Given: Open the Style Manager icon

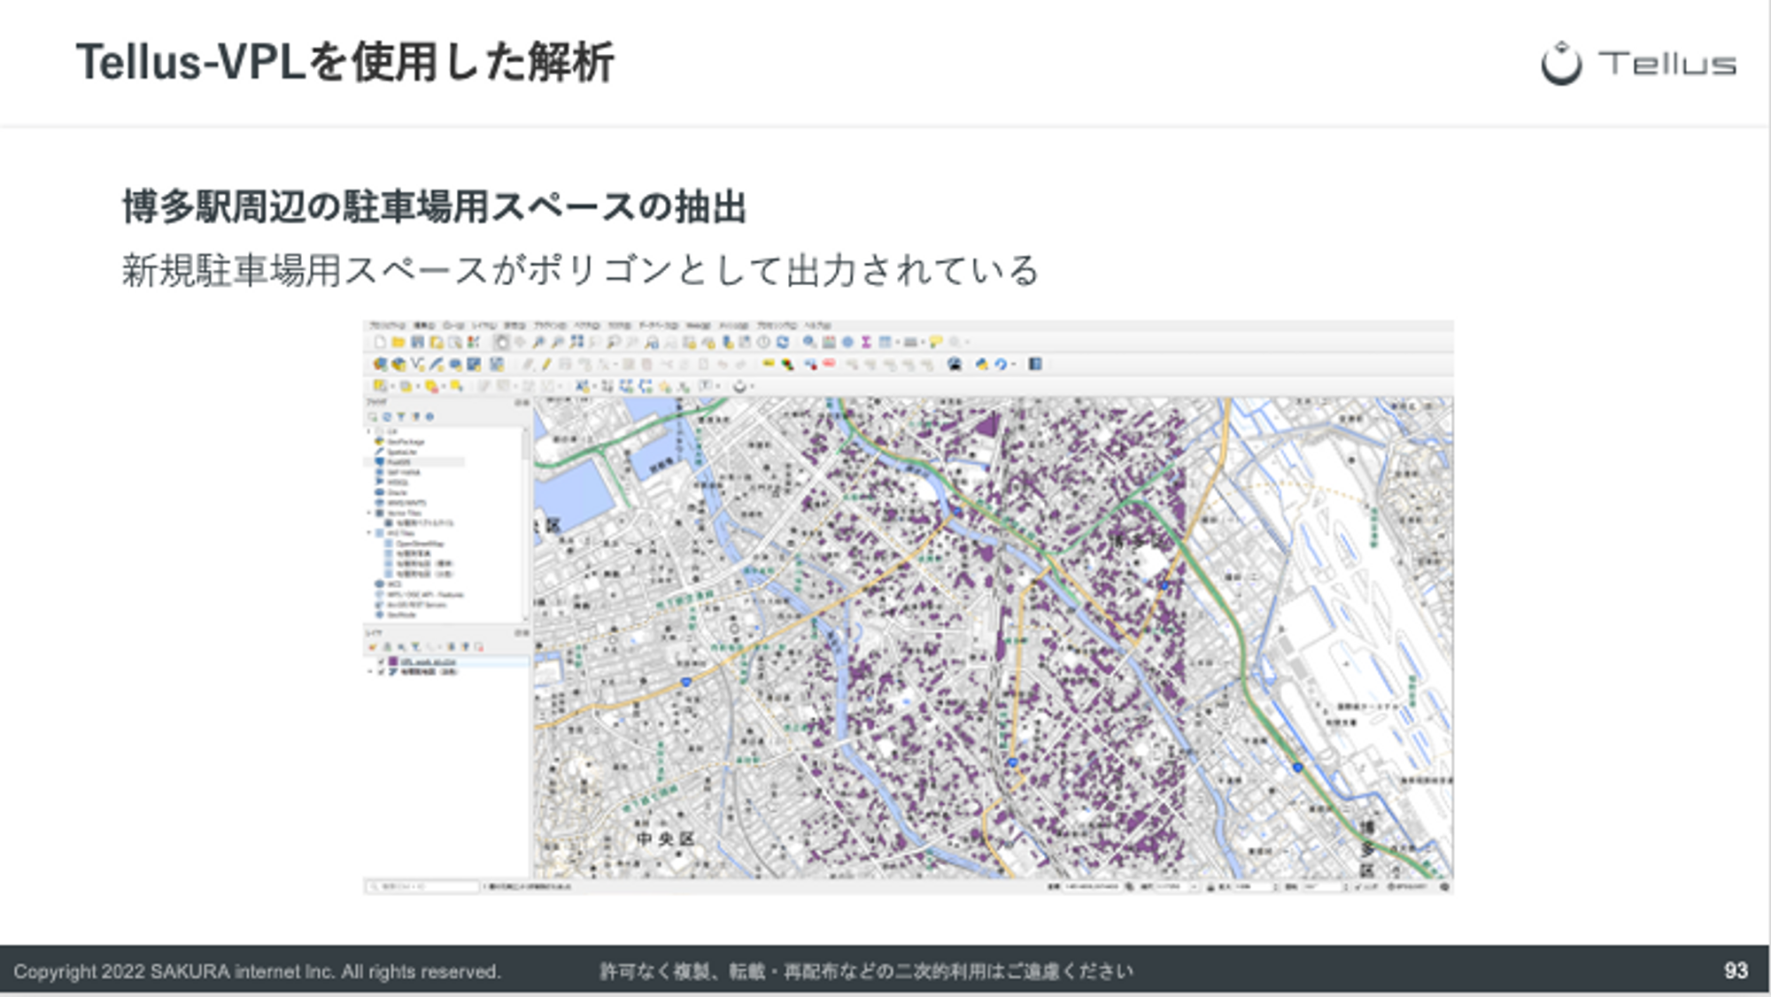Looking at the screenshot, I should tap(474, 342).
